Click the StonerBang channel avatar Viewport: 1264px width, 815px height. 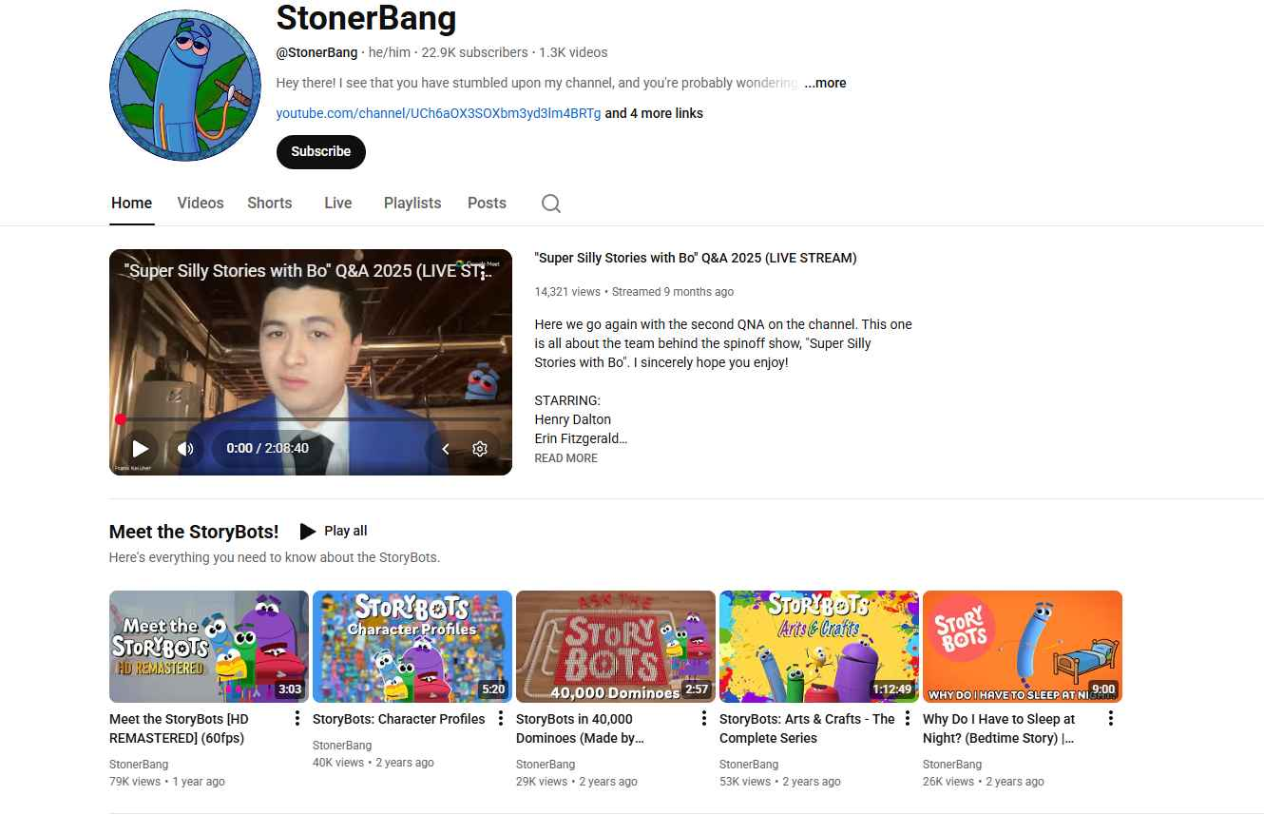185,86
